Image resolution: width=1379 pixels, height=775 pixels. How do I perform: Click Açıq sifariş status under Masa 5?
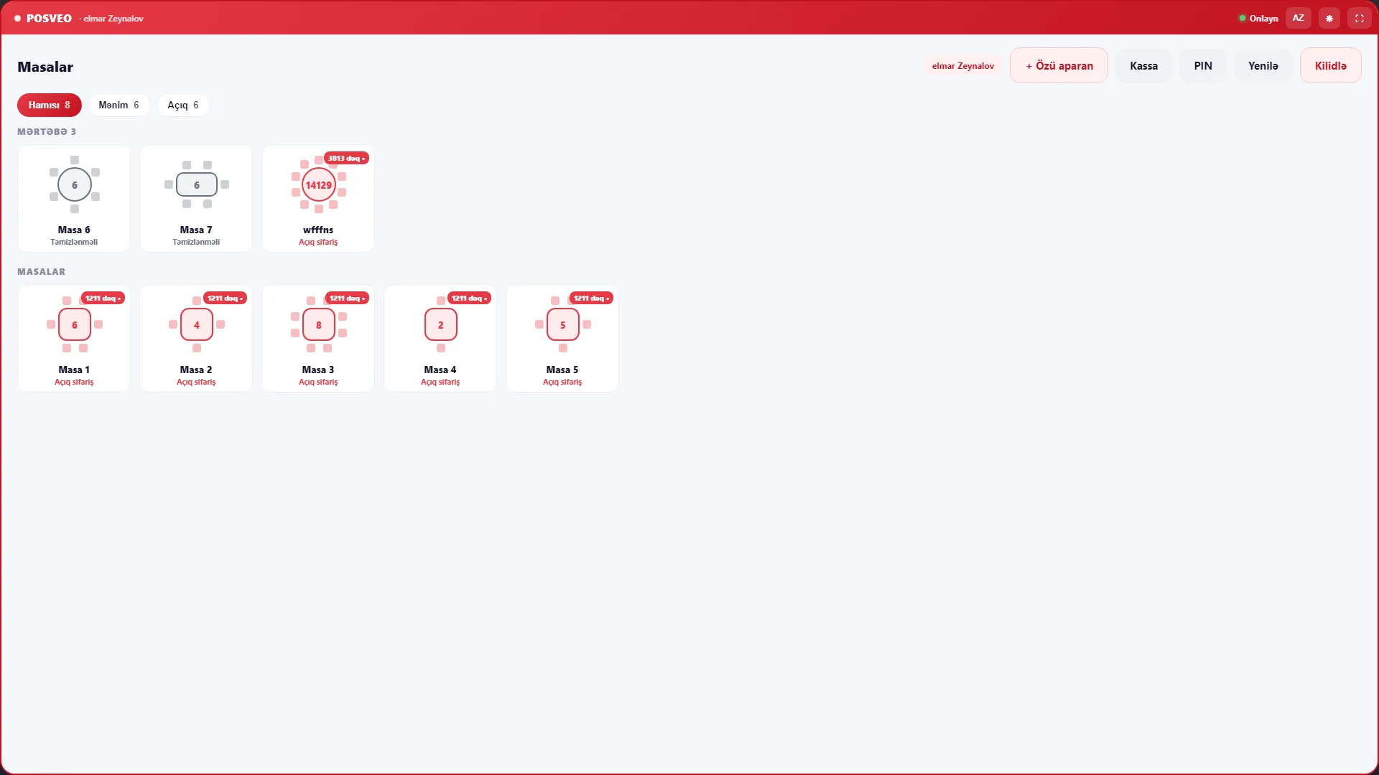(562, 382)
